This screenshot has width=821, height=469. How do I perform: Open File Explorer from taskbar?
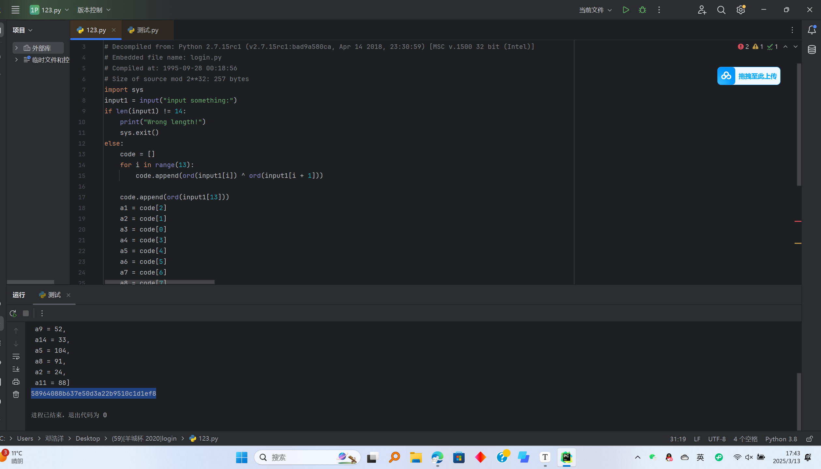[416, 457]
